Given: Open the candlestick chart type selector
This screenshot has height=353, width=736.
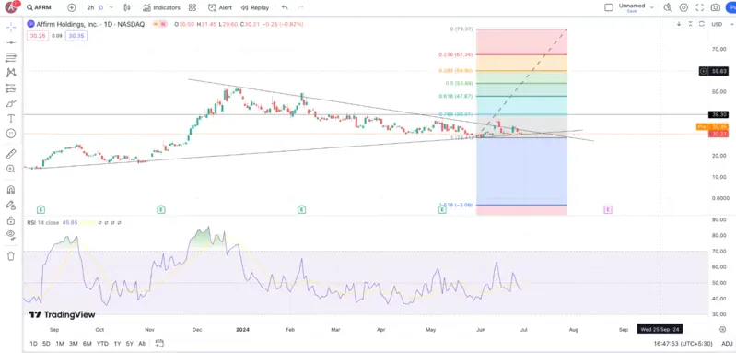Looking at the screenshot, I should (x=127, y=7).
